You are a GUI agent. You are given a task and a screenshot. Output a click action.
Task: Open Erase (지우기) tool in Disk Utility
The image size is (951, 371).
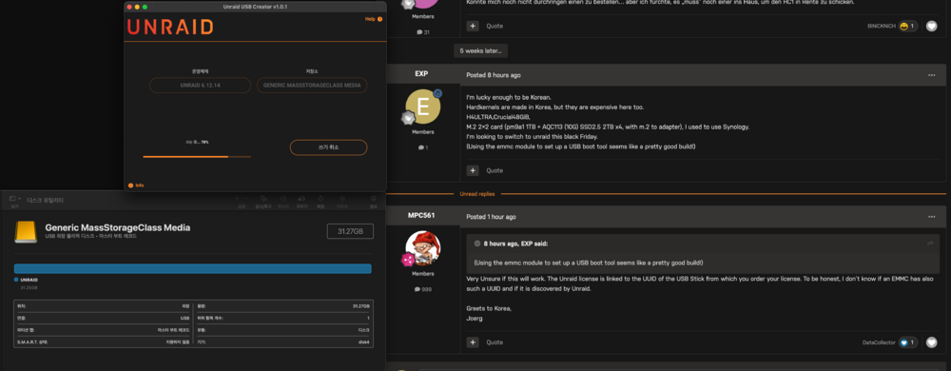[x=301, y=202]
